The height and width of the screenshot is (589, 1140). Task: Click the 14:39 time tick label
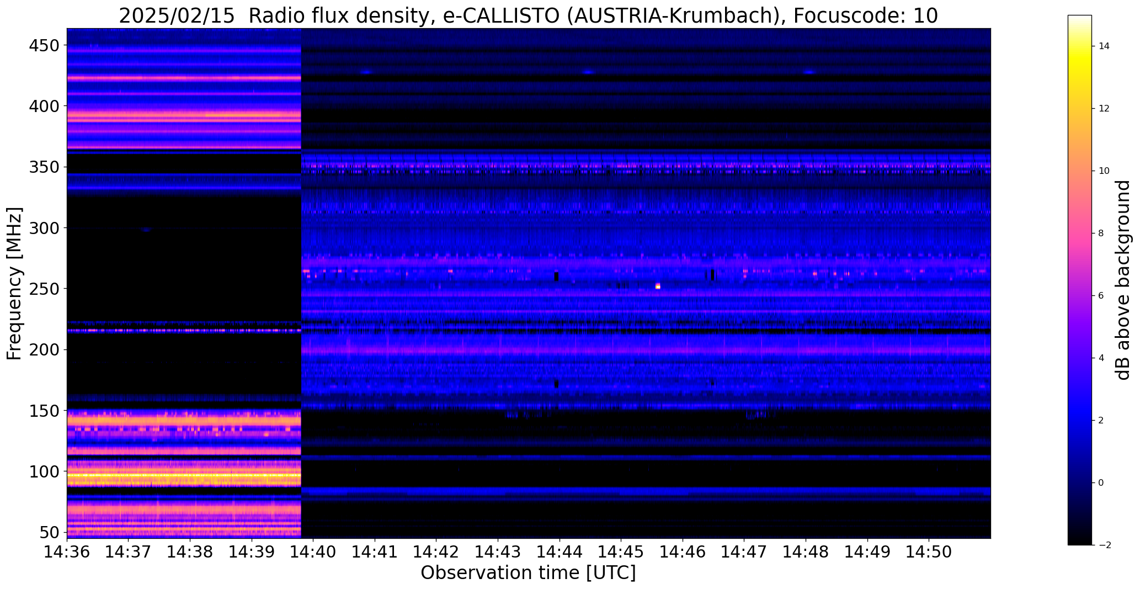252,552
